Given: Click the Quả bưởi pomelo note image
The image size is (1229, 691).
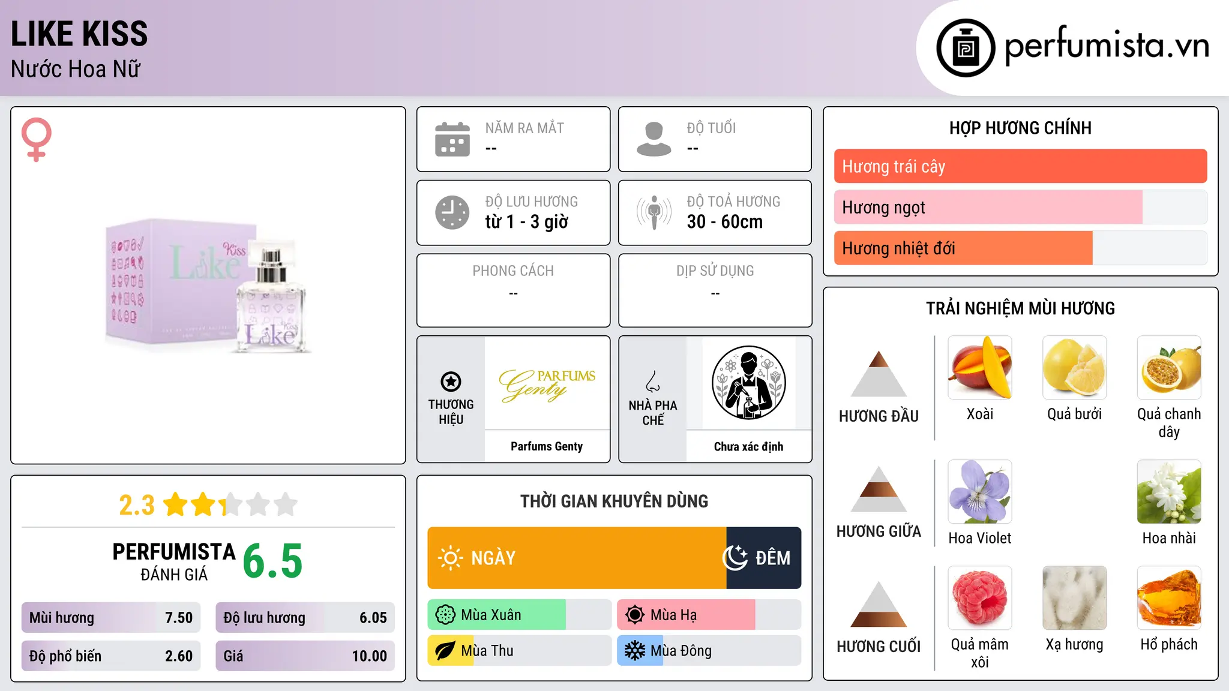Looking at the screenshot, I should point(1075,368).
